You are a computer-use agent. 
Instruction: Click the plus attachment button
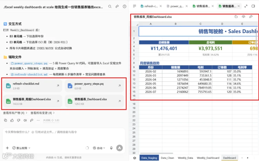(x=7, y=148)
